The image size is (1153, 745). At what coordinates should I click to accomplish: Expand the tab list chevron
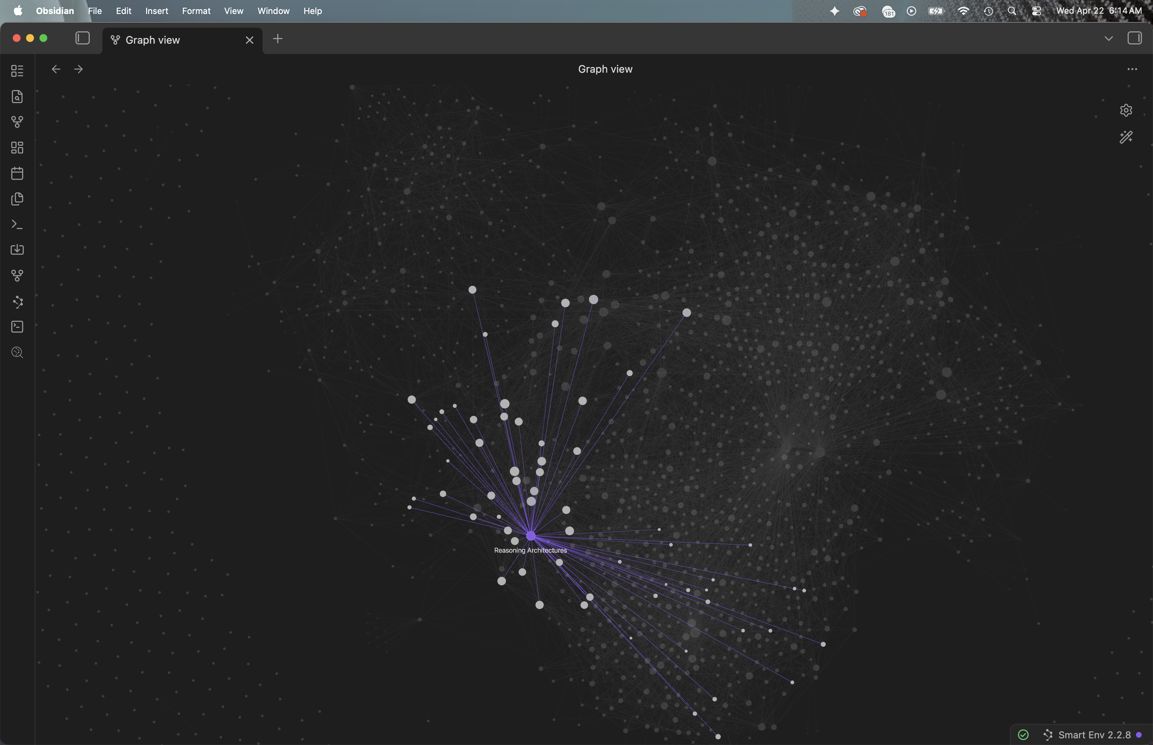click(x=1109, y=39)
